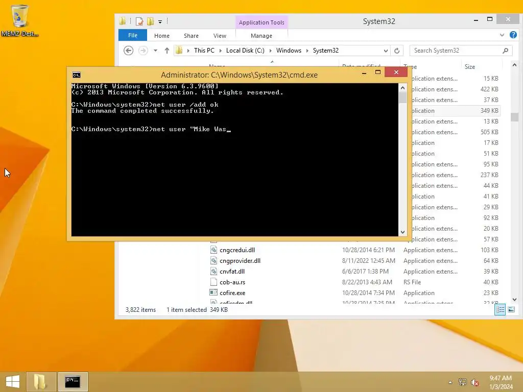Switch to the Share ribbon tab
The image size is (523, 392).
[191, 36]
